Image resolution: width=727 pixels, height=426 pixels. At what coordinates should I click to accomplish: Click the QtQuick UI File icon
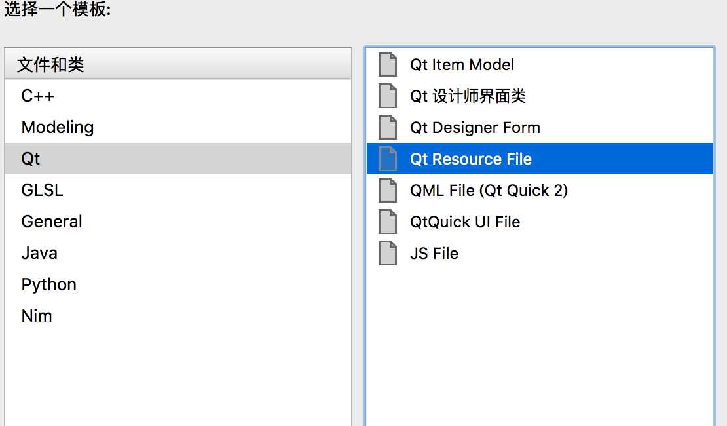[x=388, y=222]
